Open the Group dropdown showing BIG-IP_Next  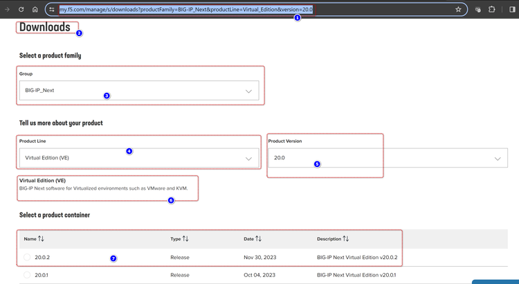tap(139, 91)
